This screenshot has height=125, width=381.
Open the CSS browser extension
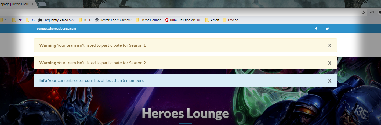[x=372, y=12]
